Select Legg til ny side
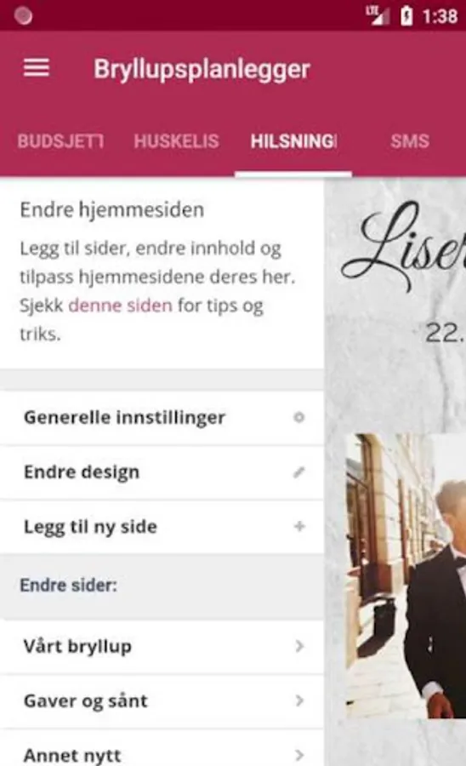466x766 pixels. tap(162, 527)
